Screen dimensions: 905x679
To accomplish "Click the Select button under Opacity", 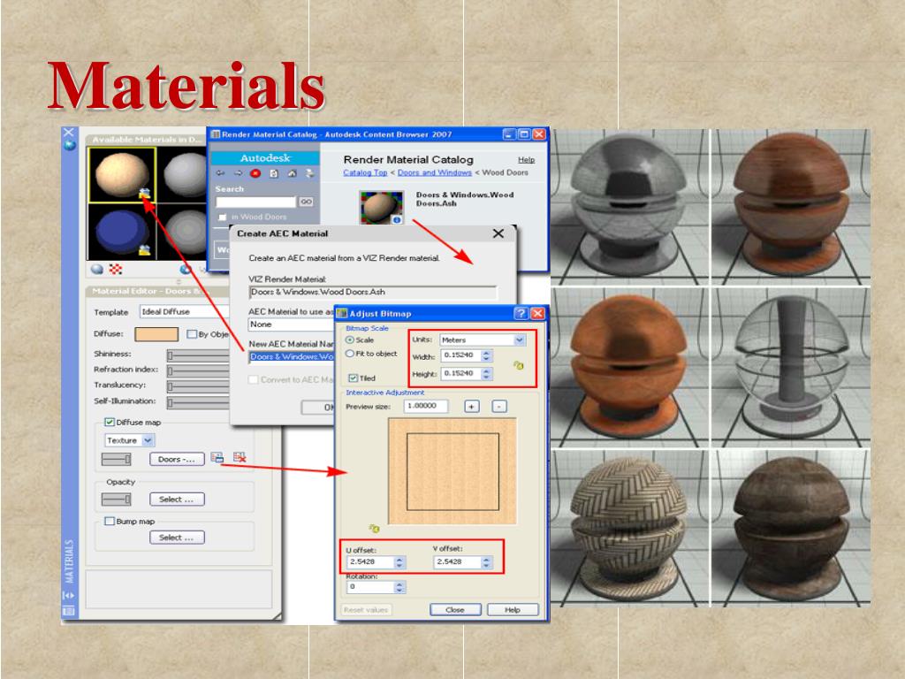I will click(x=177, y=500).
